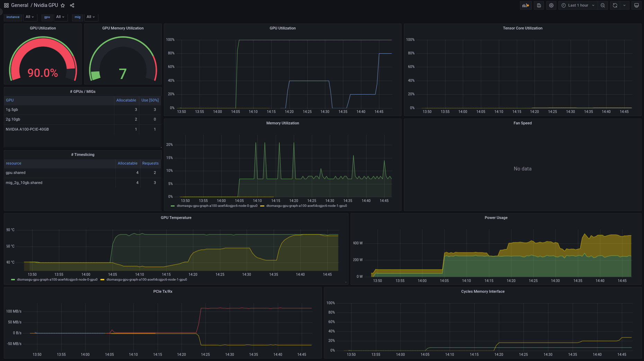This screenshot has height=361, width=644.
Task: Expand the refresh interval dropdown arrow
Action: tap(625, 5)
